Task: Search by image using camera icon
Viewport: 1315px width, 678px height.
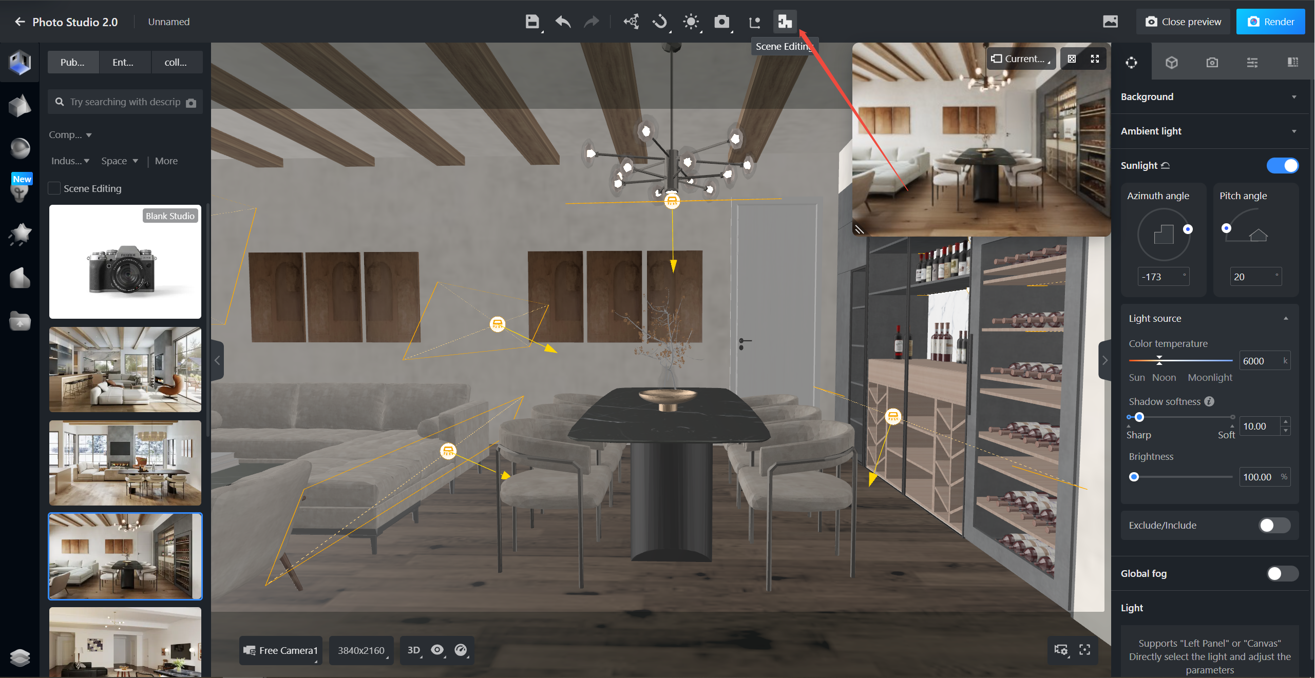Action: point(191,103)
